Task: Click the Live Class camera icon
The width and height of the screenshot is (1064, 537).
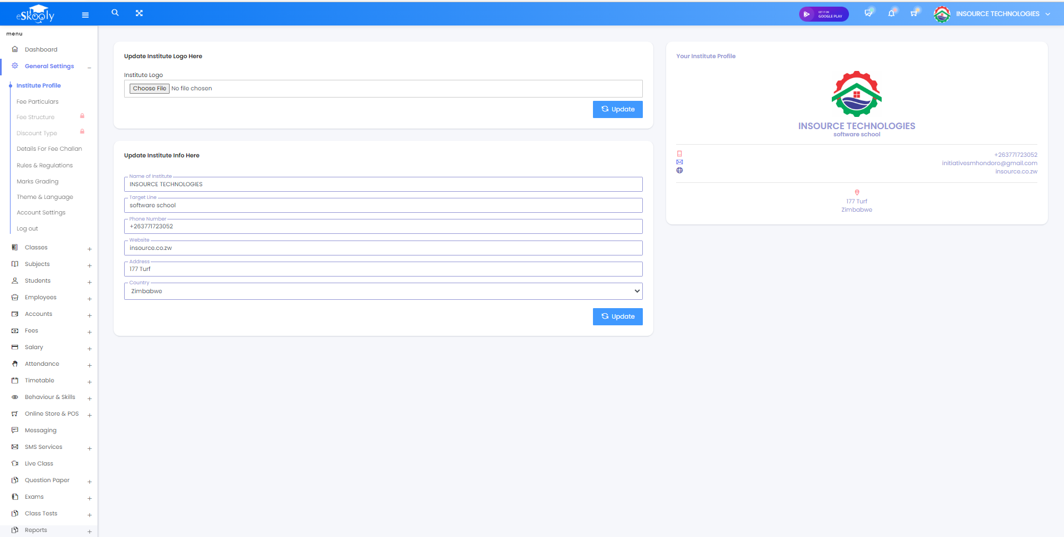Action: point(15,463)
